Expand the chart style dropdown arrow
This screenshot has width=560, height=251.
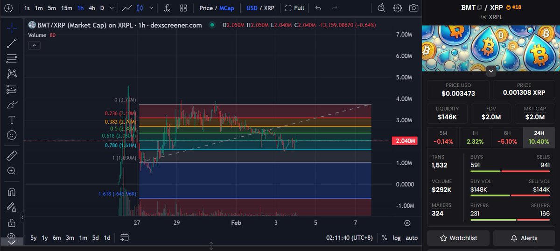(x=152, y=8)
